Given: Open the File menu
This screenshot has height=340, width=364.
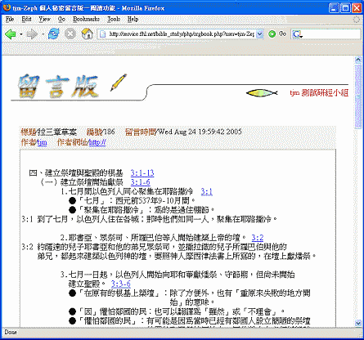Looking at the screenshot, I should click(x=10, y=19).
